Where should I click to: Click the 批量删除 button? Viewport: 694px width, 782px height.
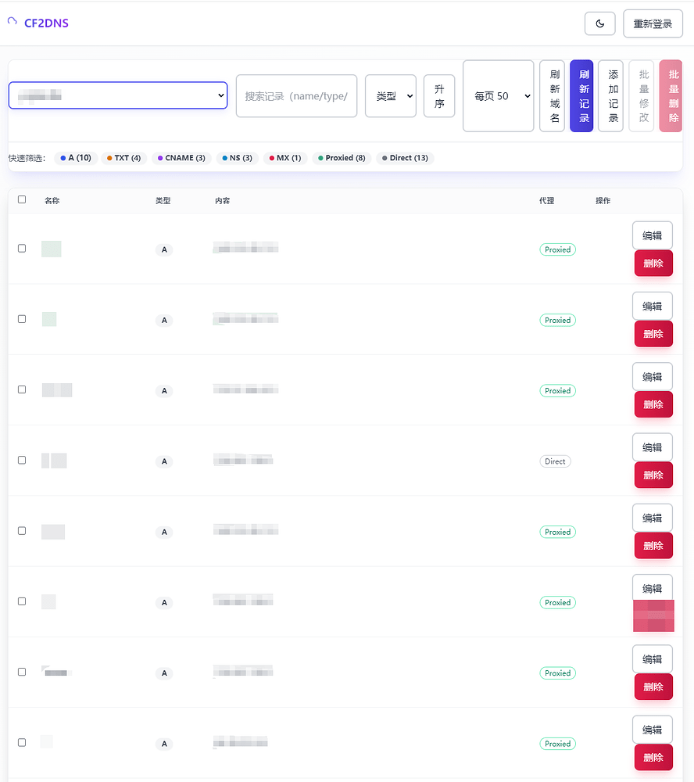pos(671,95)
